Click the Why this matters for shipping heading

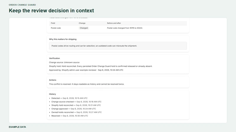[63, 39]
